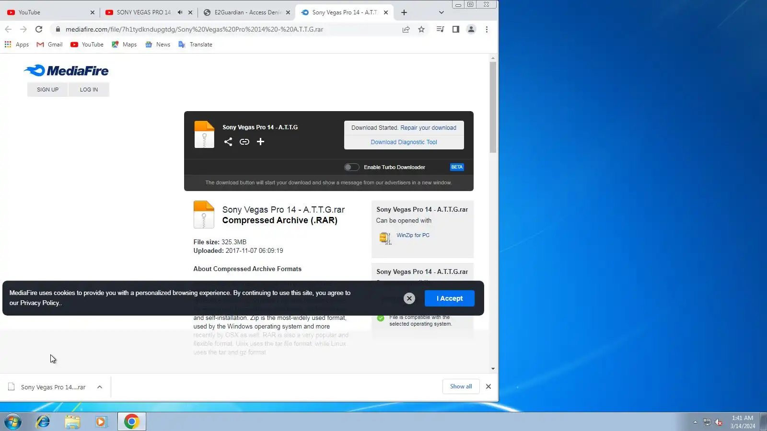
Task: Open Download Diagnostic Tool link
Action: click(x=404, y=142)
